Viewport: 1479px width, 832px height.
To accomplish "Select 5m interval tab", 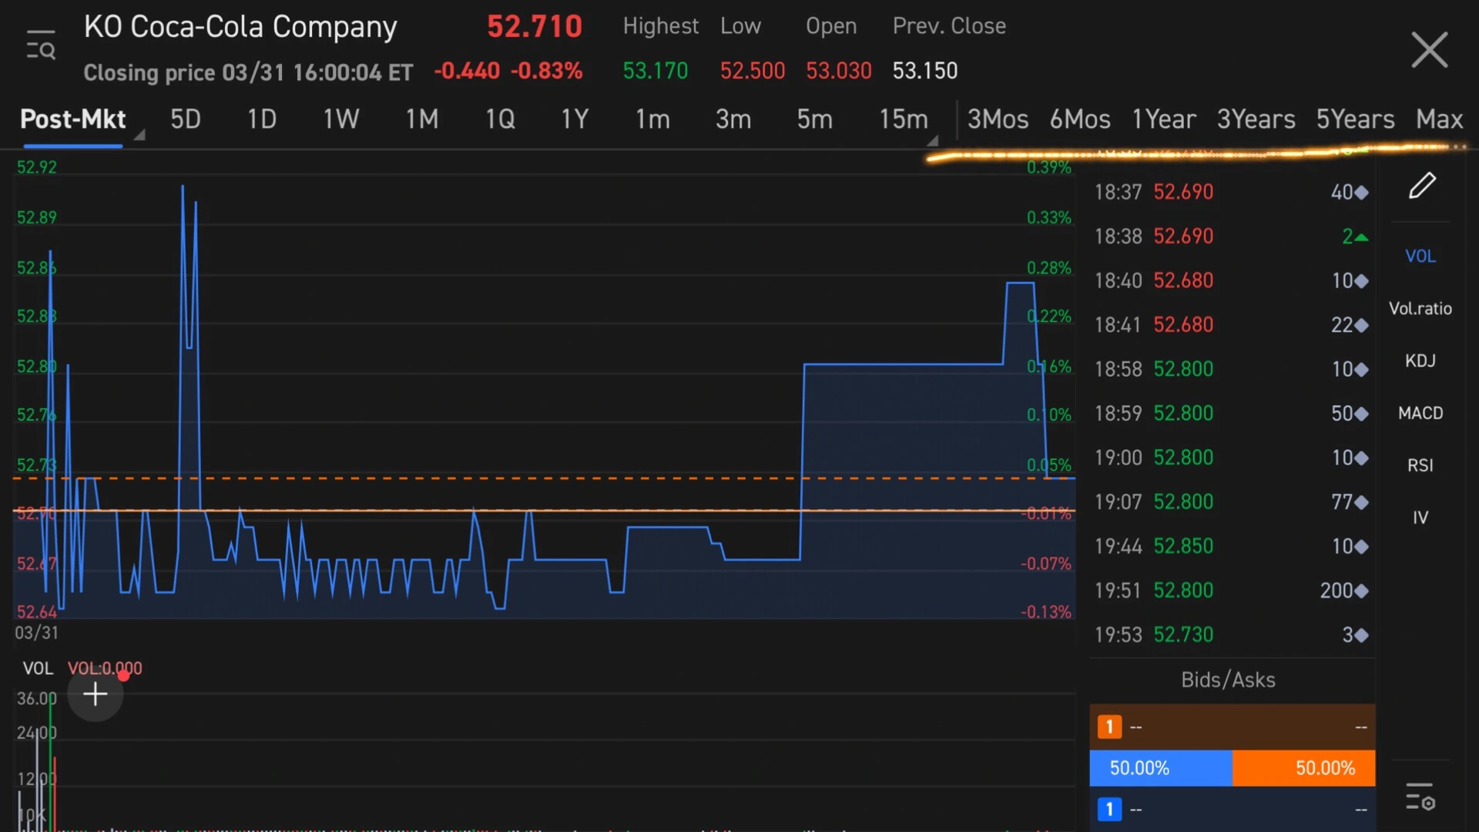I will (814, 119).
